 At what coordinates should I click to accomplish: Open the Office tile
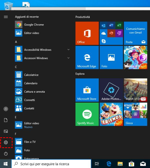(87, 33)
